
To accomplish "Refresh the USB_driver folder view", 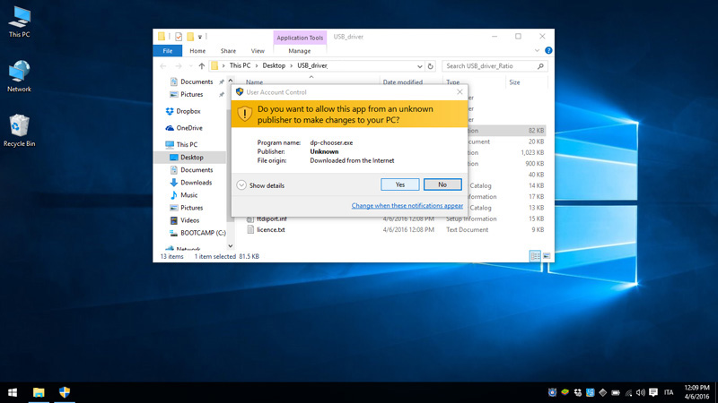I will point(431,66).
